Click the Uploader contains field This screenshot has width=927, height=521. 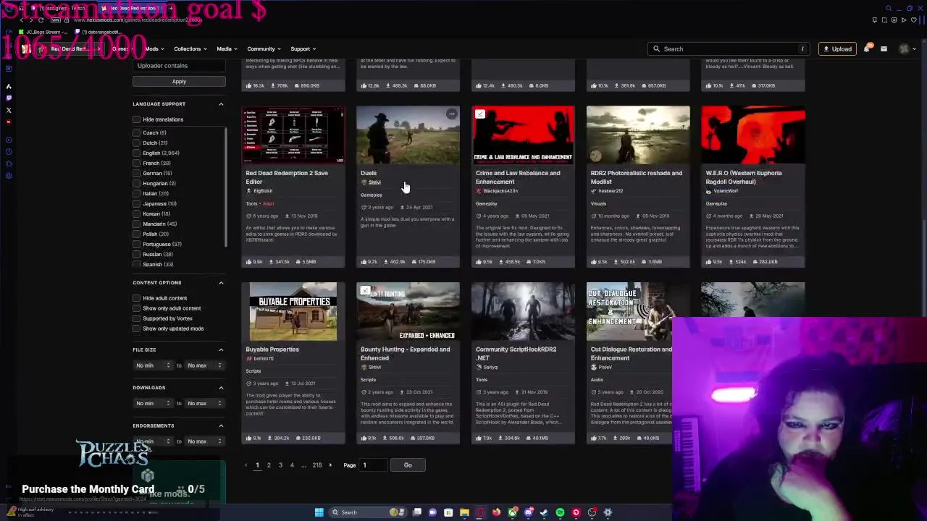tap(179, 66)
